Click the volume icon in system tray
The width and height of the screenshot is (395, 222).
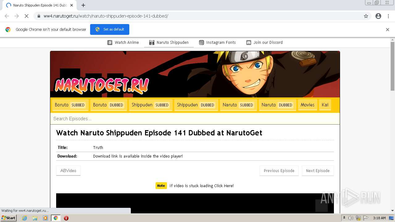[x=351, y=218]
